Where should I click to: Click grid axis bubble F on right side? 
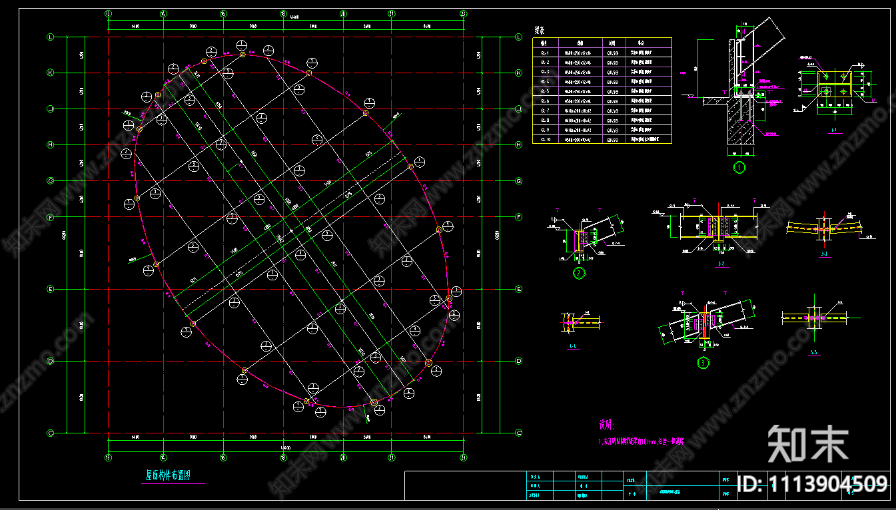(518, 217)
